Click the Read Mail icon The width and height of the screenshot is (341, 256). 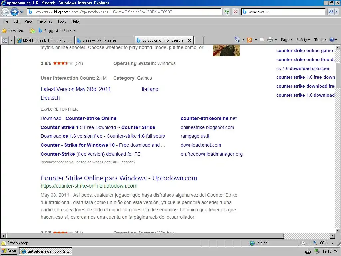tap(262, 40)
